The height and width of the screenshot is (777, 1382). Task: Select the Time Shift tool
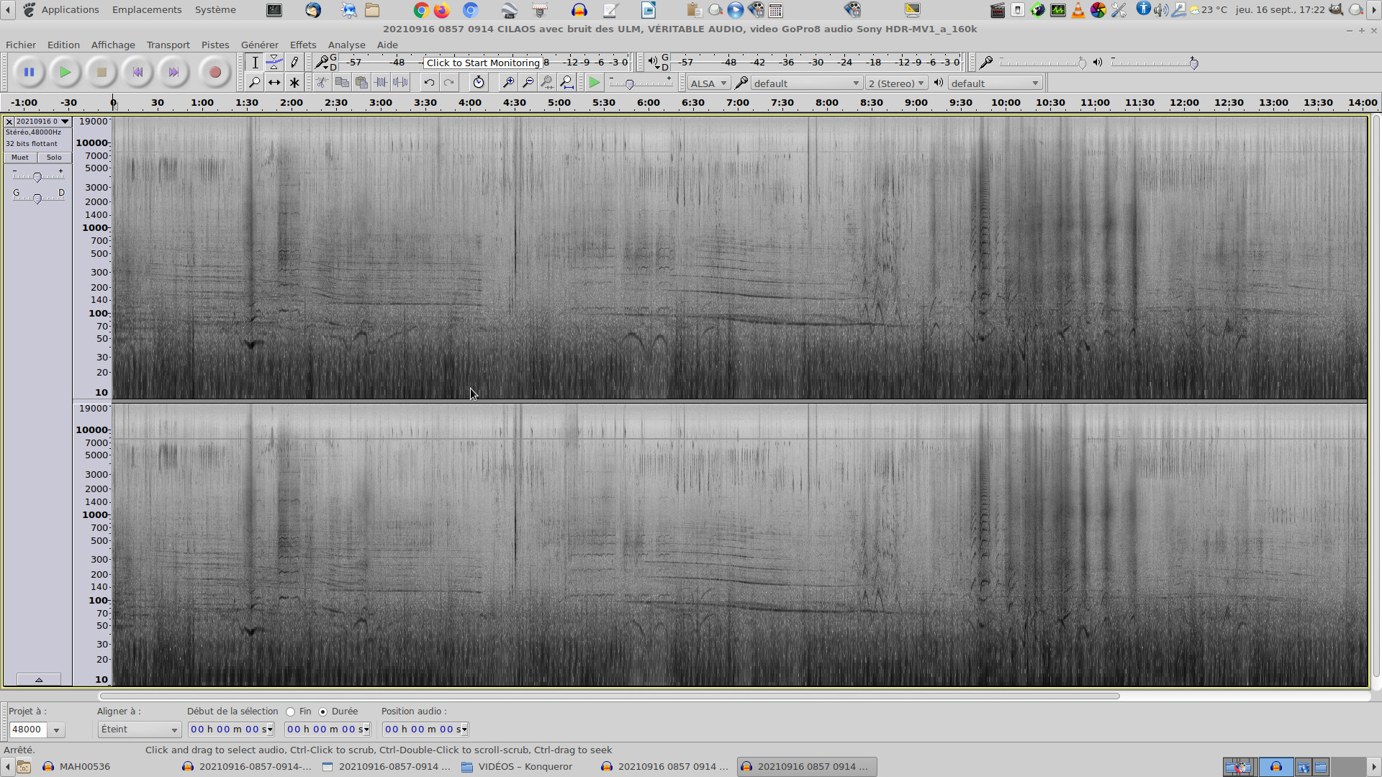click(274, 83)
